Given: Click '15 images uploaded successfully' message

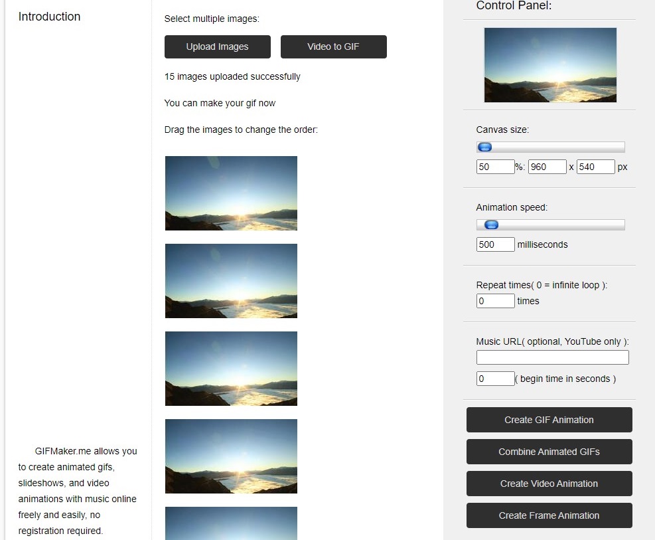Looking at the screenshot, I should click(x=232, y=77).
